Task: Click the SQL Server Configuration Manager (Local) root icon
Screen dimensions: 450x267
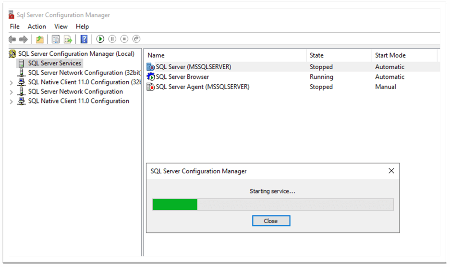Action: click(x=12, y=54)
